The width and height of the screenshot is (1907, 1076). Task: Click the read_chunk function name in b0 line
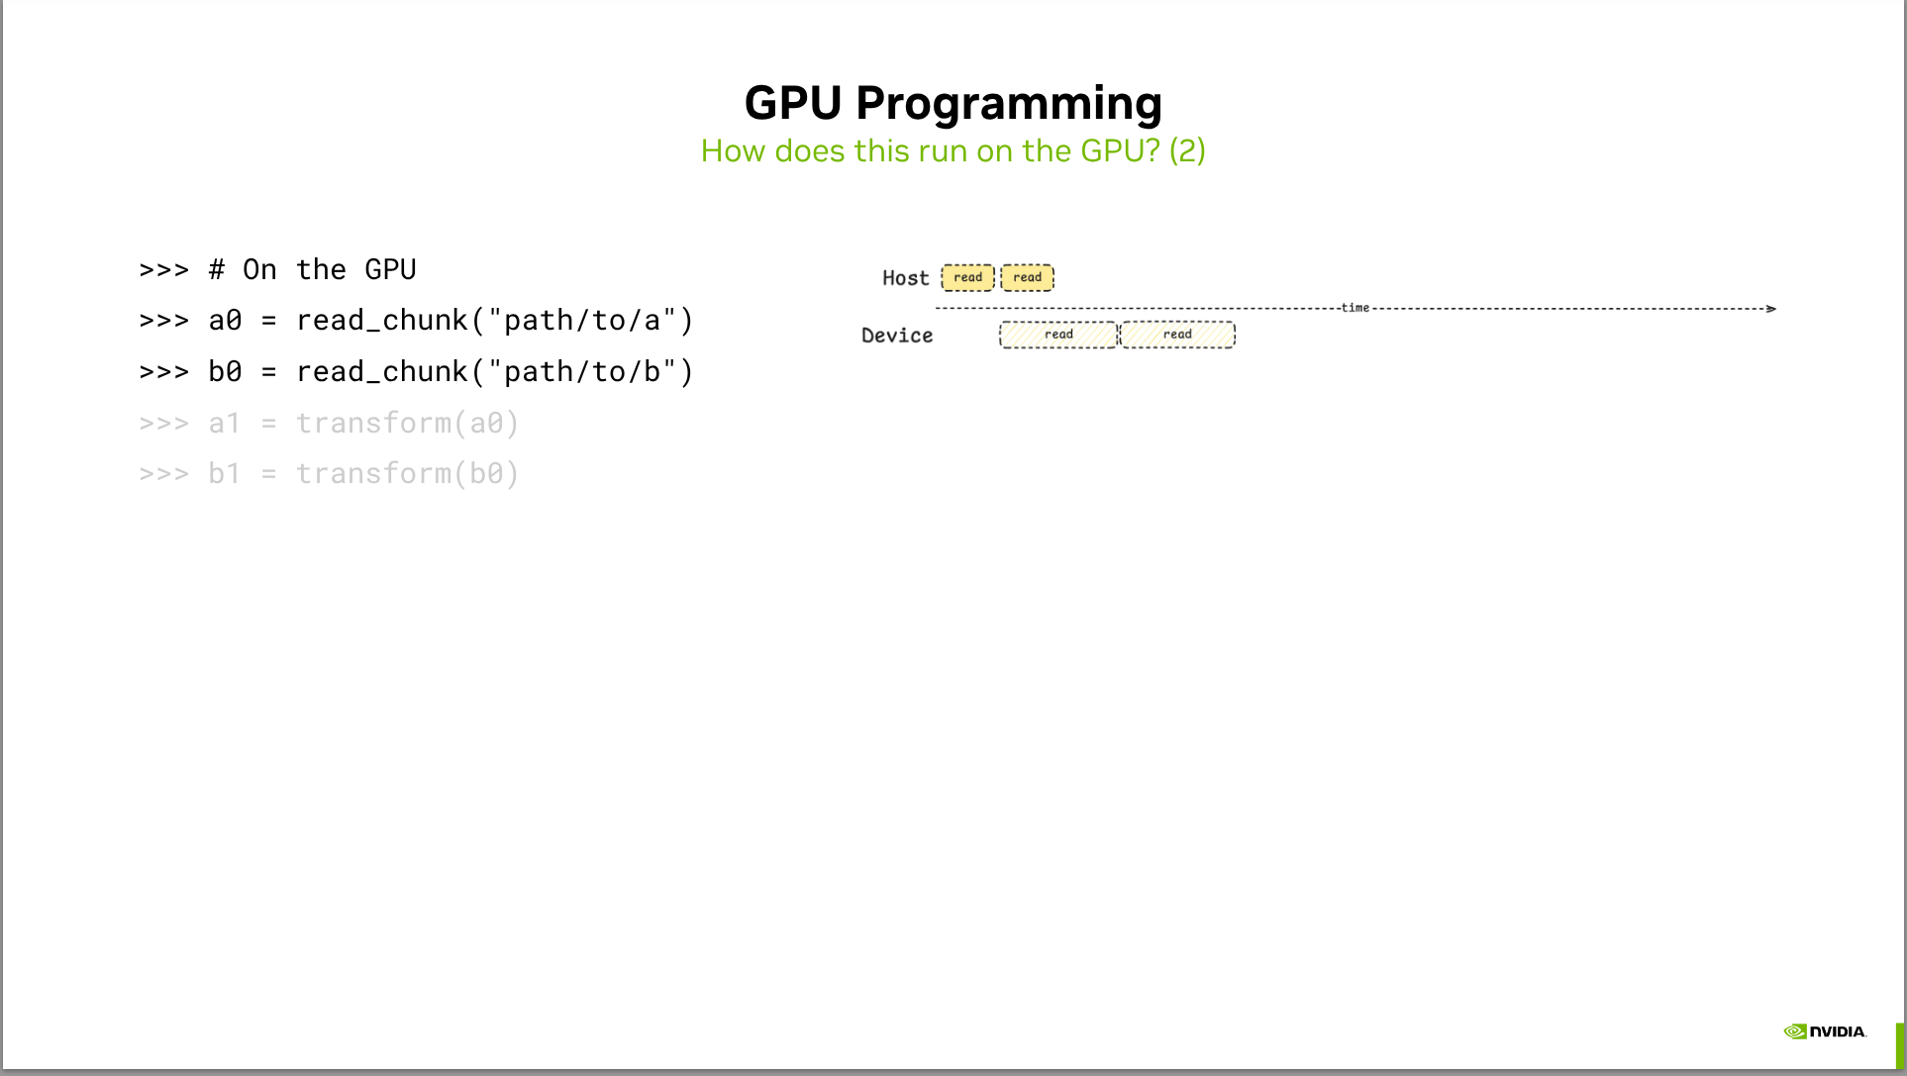pyautogui.click(x=382, y=372)
